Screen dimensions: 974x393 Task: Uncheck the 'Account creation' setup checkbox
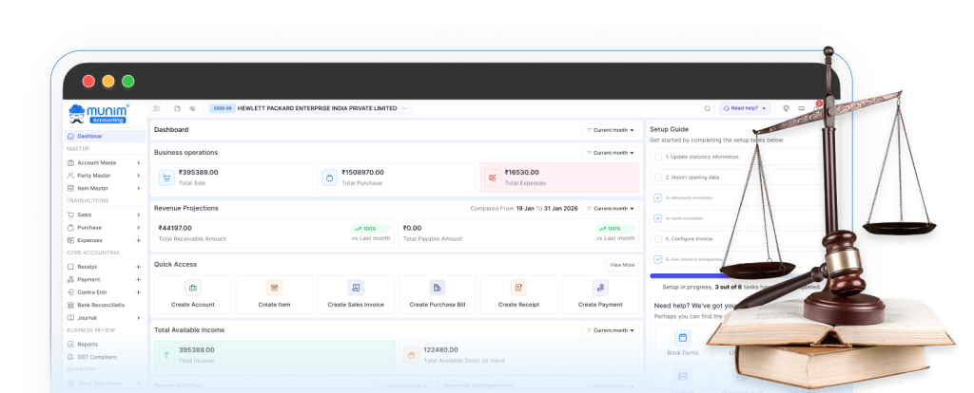pyautogui.click(x=658, y=197)
